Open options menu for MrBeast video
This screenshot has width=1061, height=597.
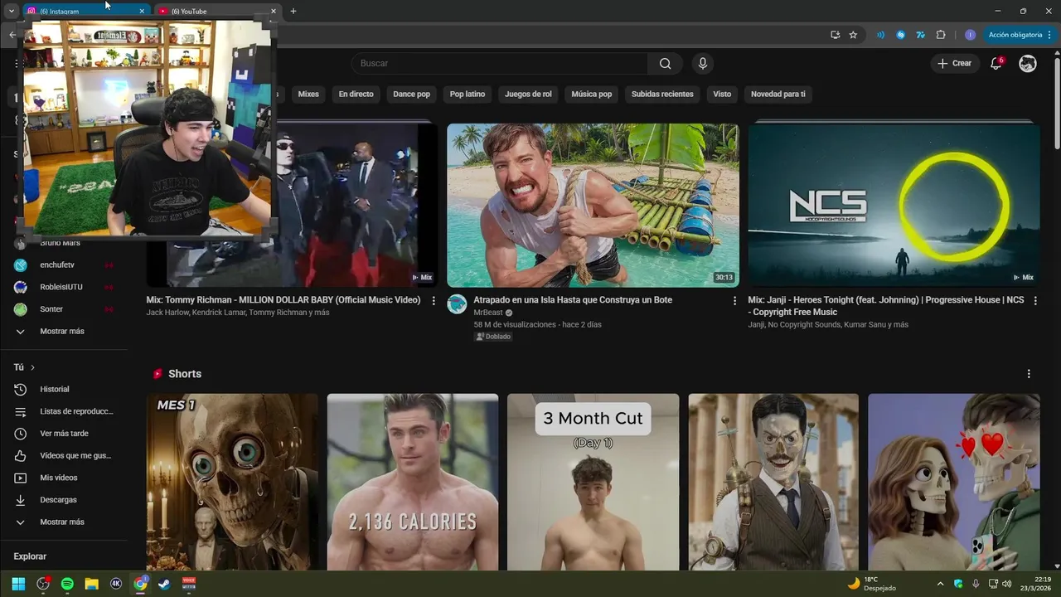coord(734,301)
